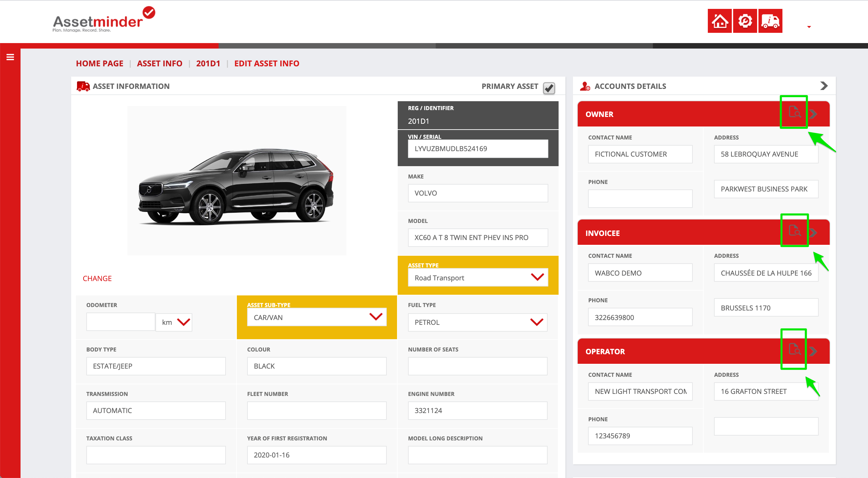Edit Operator phone 123456789
This screenshot has width=868, height=478.
pos(640,436)
